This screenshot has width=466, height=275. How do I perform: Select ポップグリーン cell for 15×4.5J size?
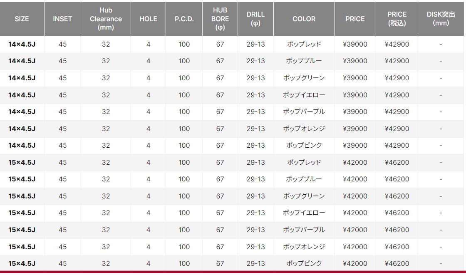(304, 196)
